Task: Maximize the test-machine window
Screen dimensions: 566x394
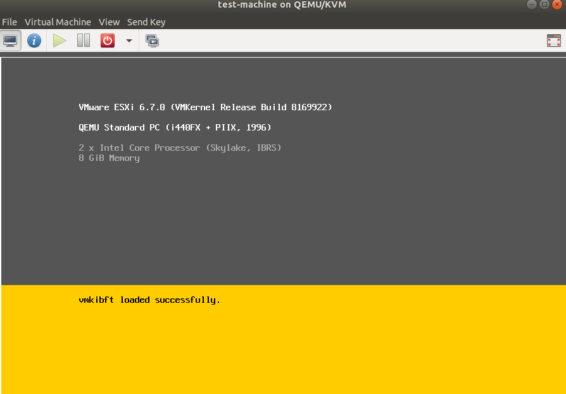Action: pyautogui.click(x=544, y=4)
